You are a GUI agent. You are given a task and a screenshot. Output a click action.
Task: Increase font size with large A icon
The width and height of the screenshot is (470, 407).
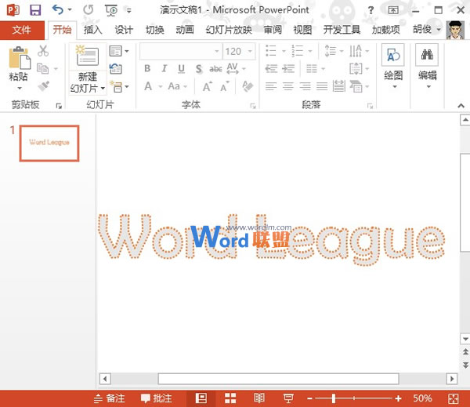(208, 87)
